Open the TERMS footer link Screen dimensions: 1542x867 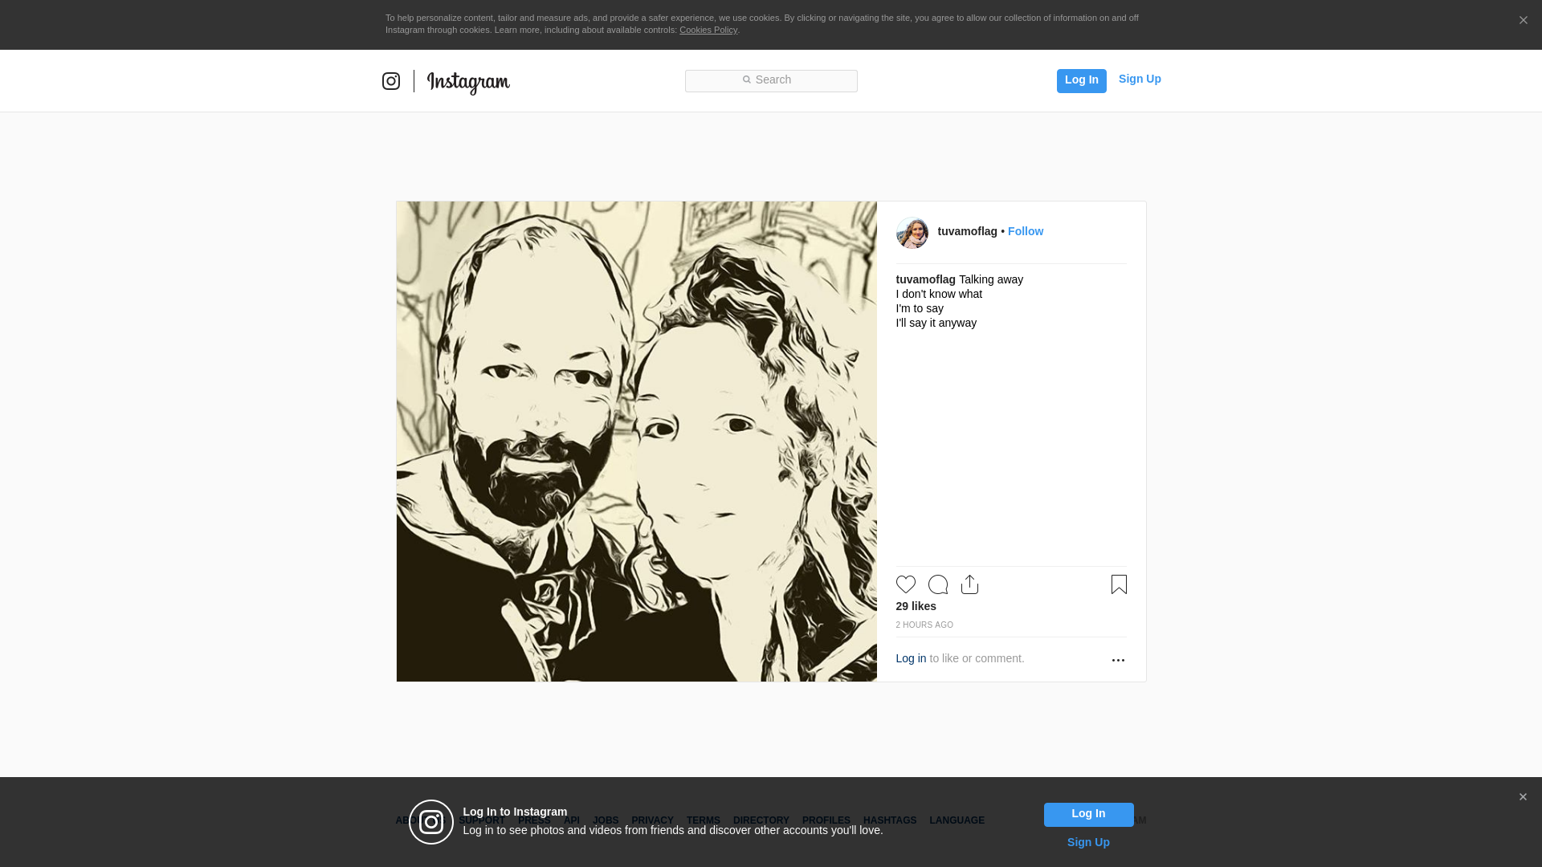click(704, 820)
